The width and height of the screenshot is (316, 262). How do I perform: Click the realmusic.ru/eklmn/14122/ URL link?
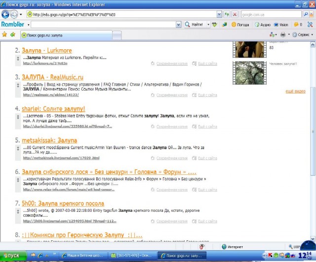tap(51, 95)
